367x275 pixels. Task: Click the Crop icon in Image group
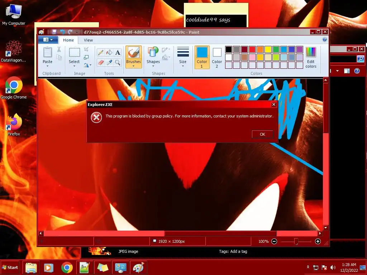pos(86,49)
